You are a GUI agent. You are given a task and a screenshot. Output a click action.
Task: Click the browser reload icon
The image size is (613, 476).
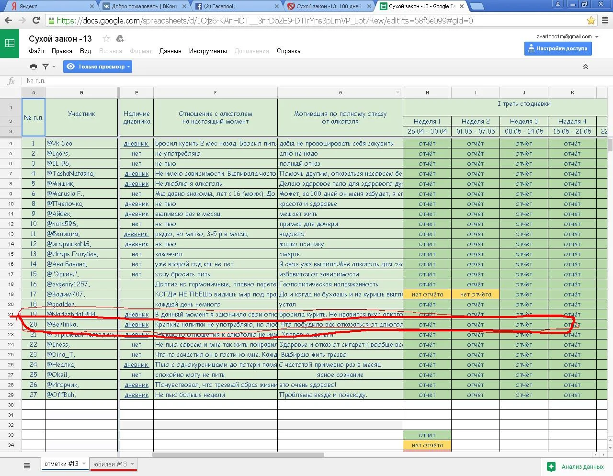point(36,21)
